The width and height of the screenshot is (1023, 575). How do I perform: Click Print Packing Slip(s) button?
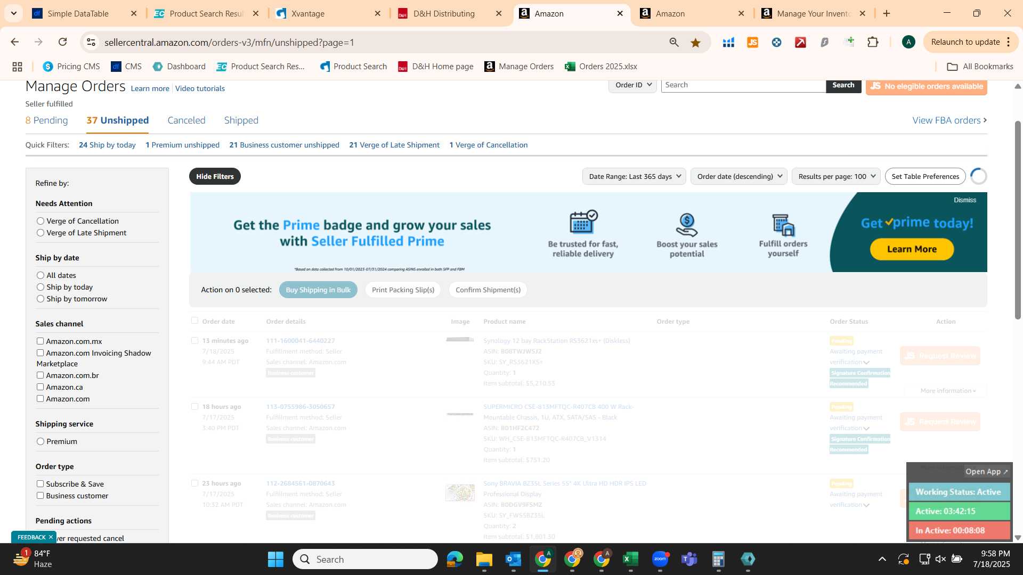coord(403,290)
